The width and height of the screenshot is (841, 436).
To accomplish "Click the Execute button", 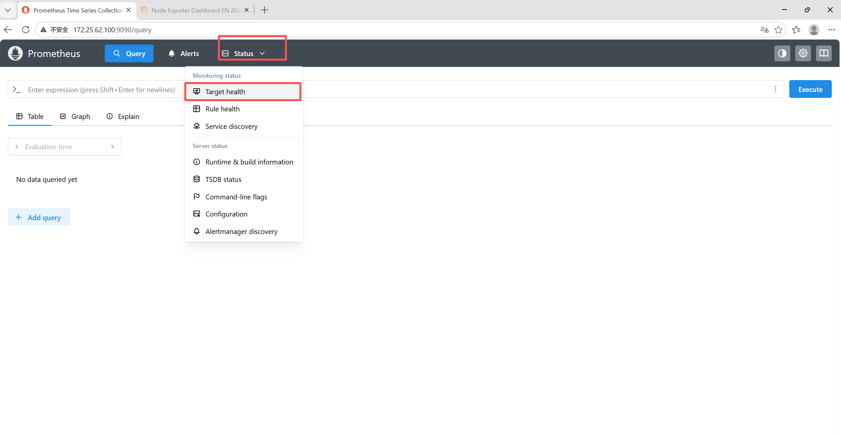I will 810,89.
